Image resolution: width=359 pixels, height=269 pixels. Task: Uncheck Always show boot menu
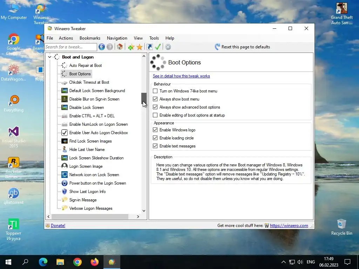click(155, 99)
